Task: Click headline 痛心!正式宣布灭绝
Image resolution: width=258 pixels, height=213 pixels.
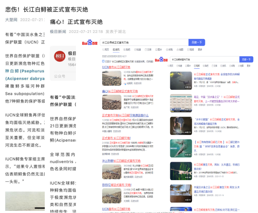Action: [x=76, y=22]
